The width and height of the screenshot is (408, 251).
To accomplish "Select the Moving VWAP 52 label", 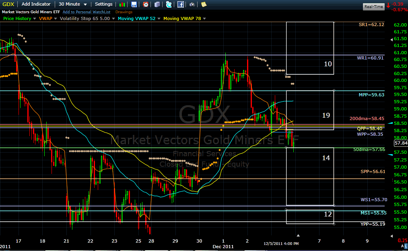I will click(x=137, y=18).
